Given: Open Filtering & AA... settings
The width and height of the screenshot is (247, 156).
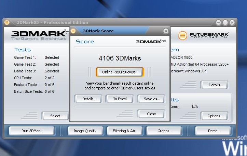Looking at the screenshot, I should [x=125, y=131].
